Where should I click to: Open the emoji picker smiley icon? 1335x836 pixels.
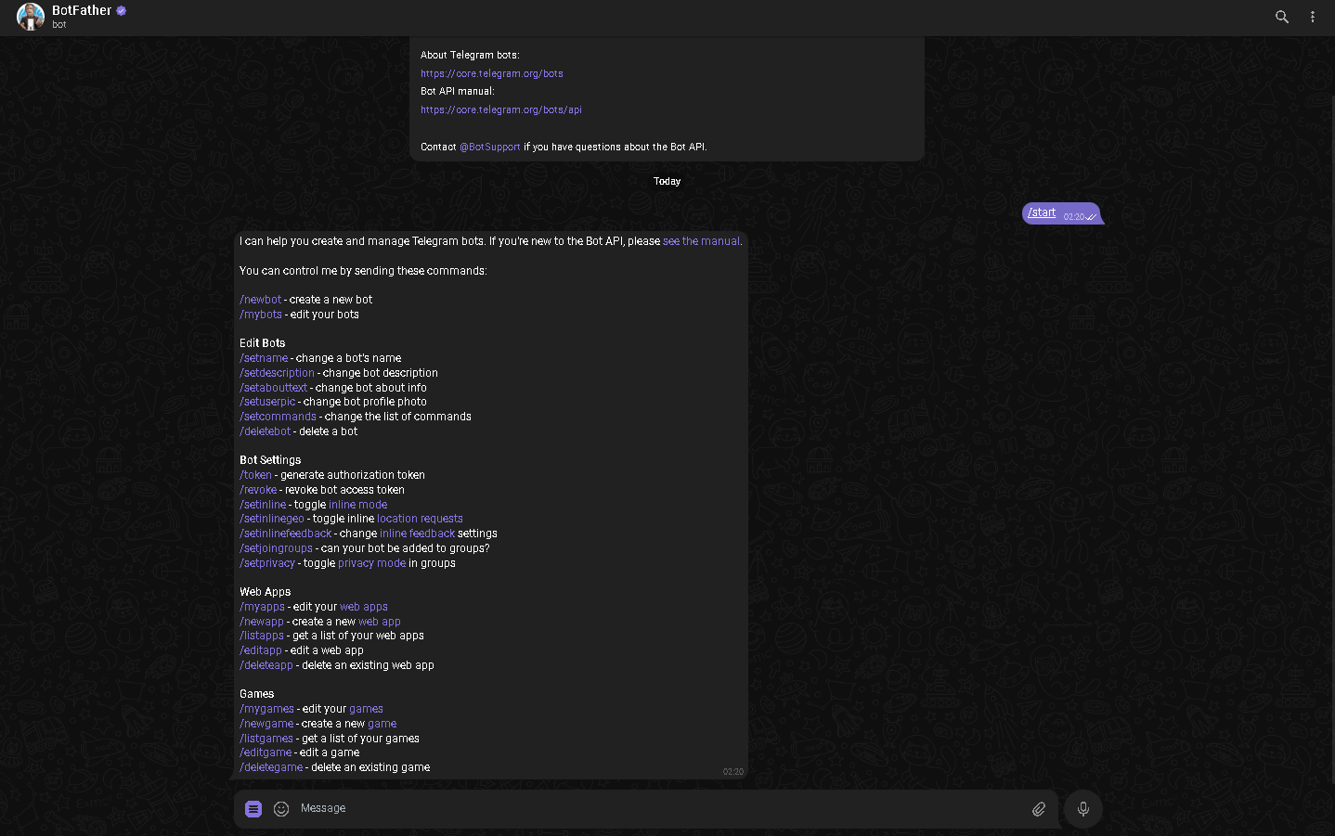click(281, 809)
